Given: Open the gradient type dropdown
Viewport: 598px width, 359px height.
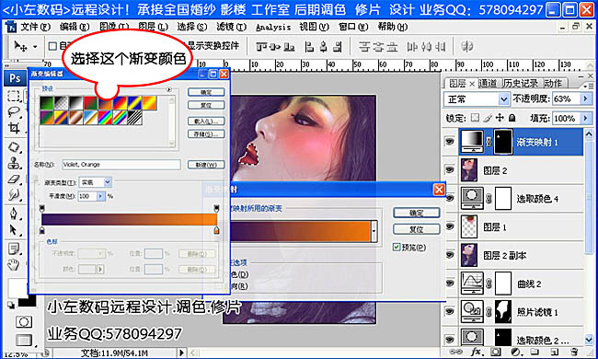Looking at the screenshot, I should (x=108, y=182).
